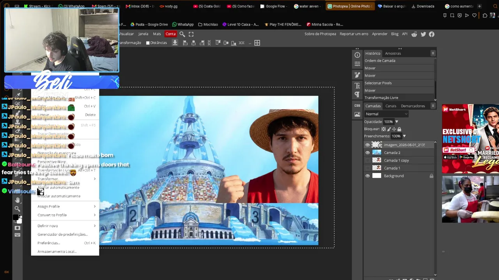
Task: Select the Camada 2 layer thumbnail
Action: coord(377,153)
